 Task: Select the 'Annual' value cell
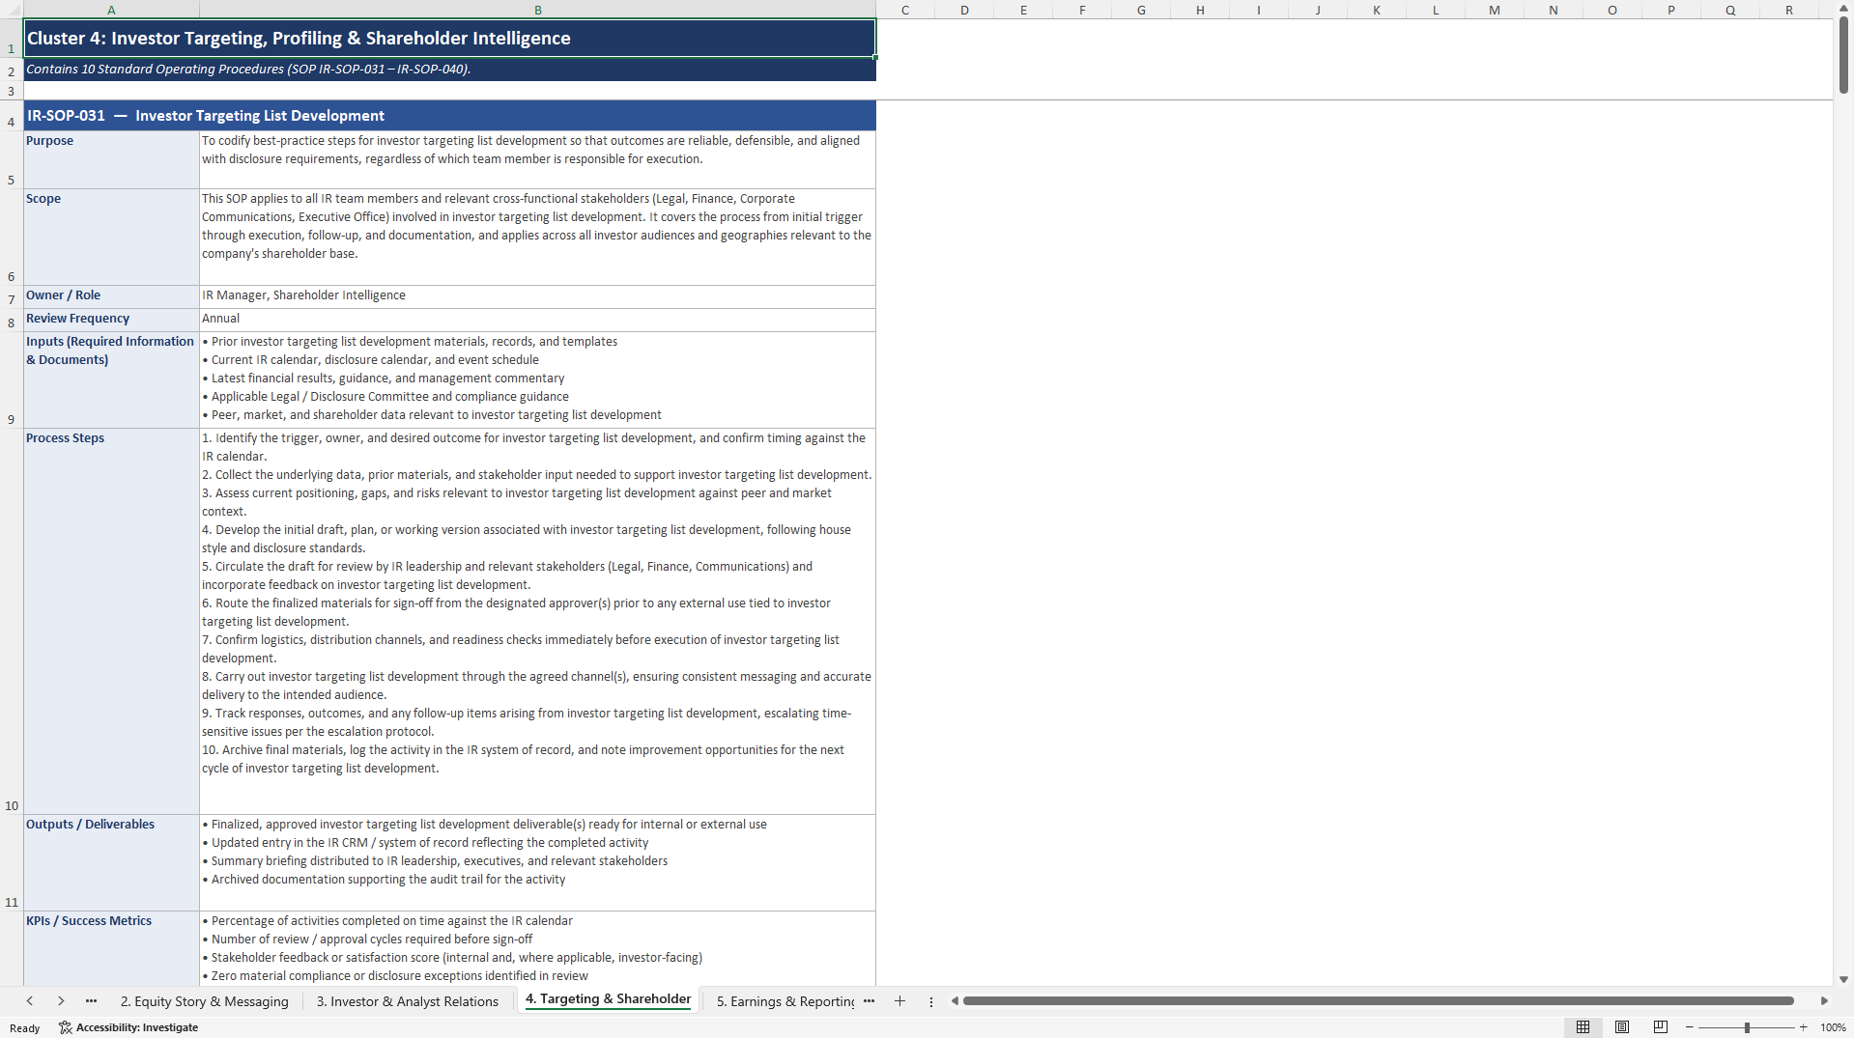(x=537, y=320)
